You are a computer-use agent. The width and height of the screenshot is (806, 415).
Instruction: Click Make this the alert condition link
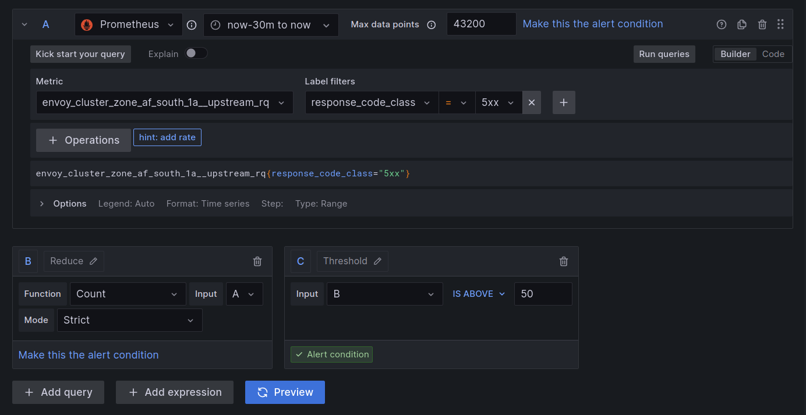pyautogui.click(x=592, y=24)
